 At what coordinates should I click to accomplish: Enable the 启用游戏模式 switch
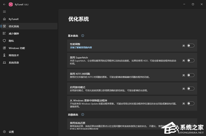[191, 89]
